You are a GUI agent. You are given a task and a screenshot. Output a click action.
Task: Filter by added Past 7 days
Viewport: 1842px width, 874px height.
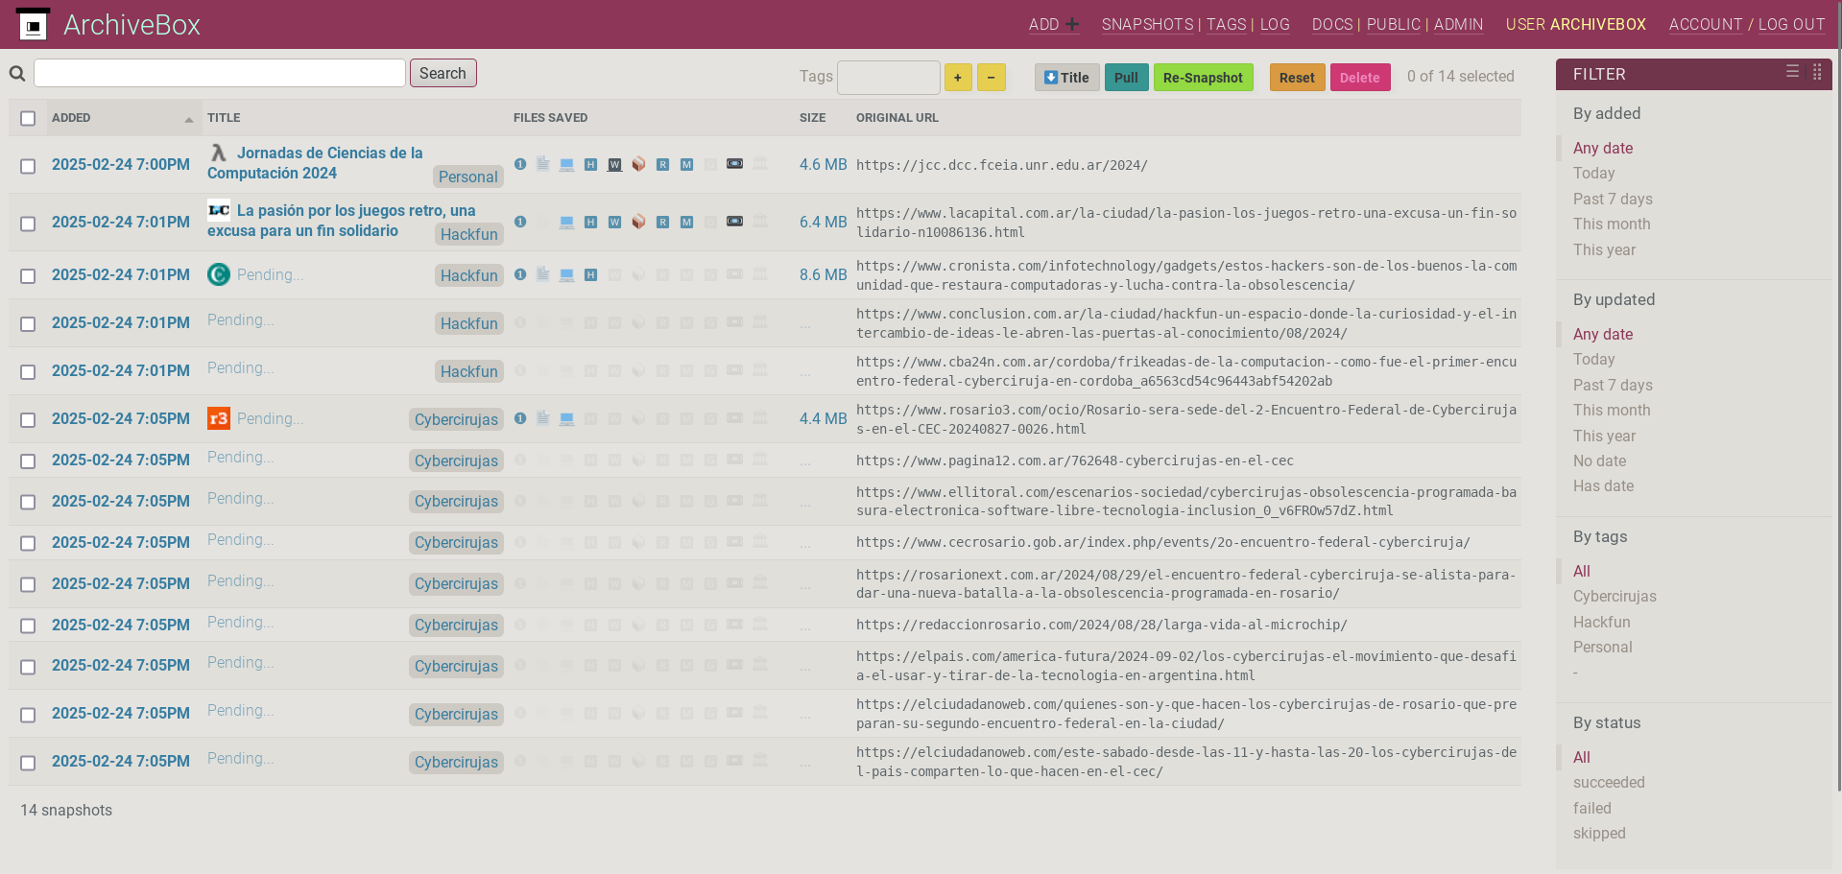[x=1613, y=200]
